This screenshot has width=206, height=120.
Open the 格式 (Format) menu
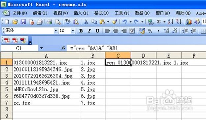tap(102, 13)
